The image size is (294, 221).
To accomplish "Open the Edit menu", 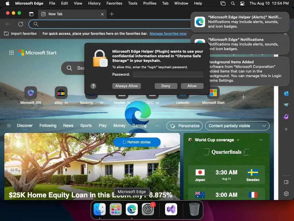I will click(65, 3).
